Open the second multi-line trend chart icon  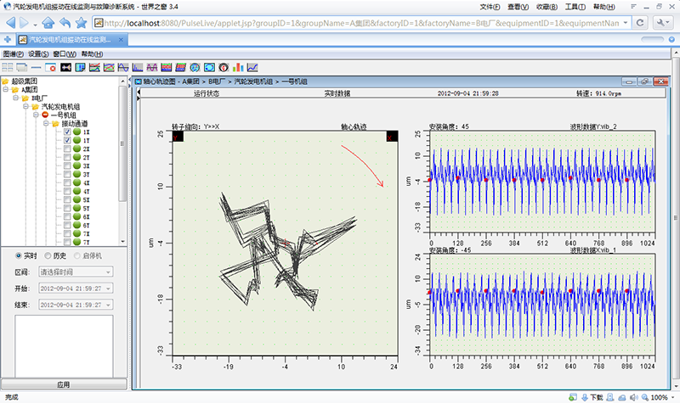coord(109,67)
